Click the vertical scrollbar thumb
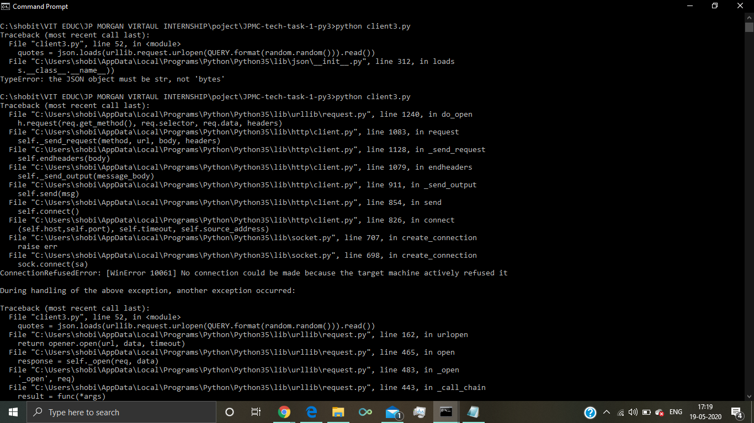 [749, 28]
